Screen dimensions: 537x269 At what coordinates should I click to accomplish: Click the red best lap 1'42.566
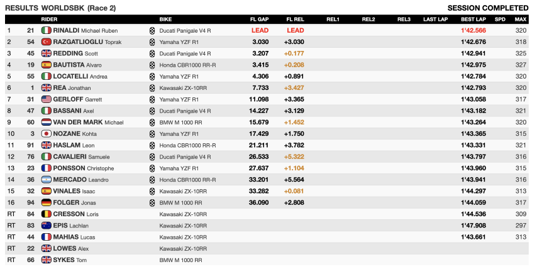(473, 30)
